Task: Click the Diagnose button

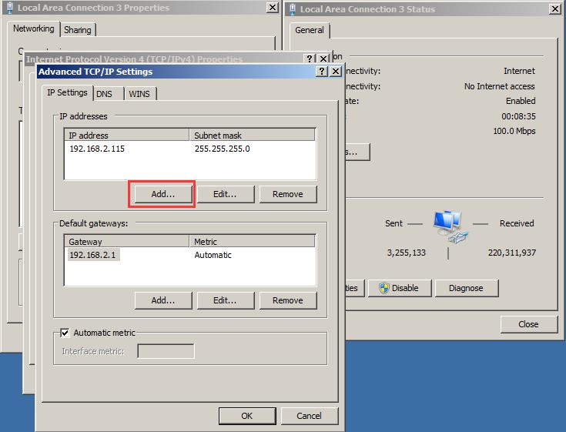Action: (x=466, y=288)
